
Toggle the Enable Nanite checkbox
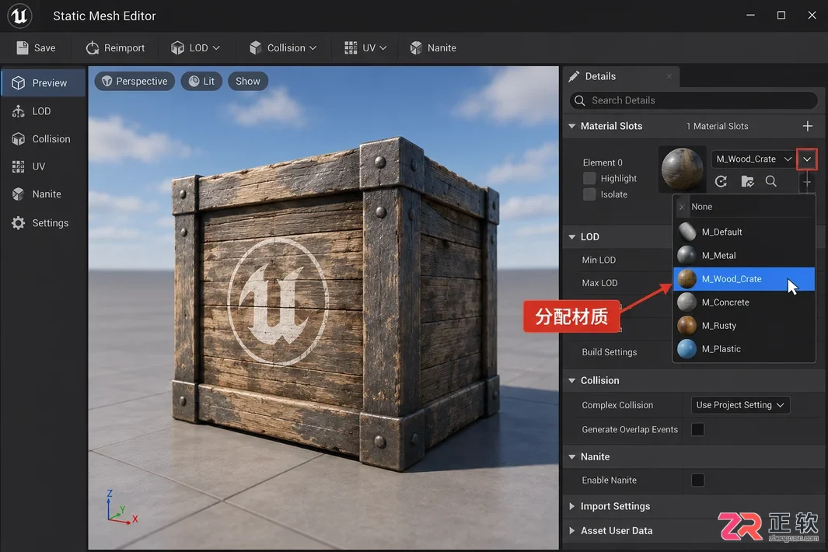click(697, 480)
